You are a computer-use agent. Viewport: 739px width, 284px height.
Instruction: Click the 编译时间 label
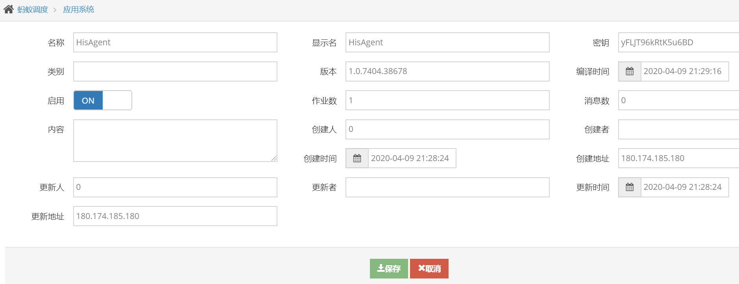593,72
